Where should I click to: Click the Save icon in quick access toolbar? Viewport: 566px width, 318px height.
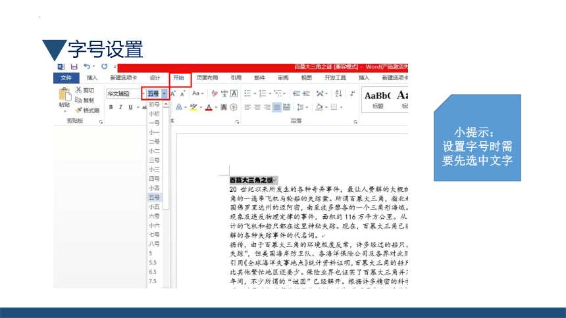tap(74, 67)
